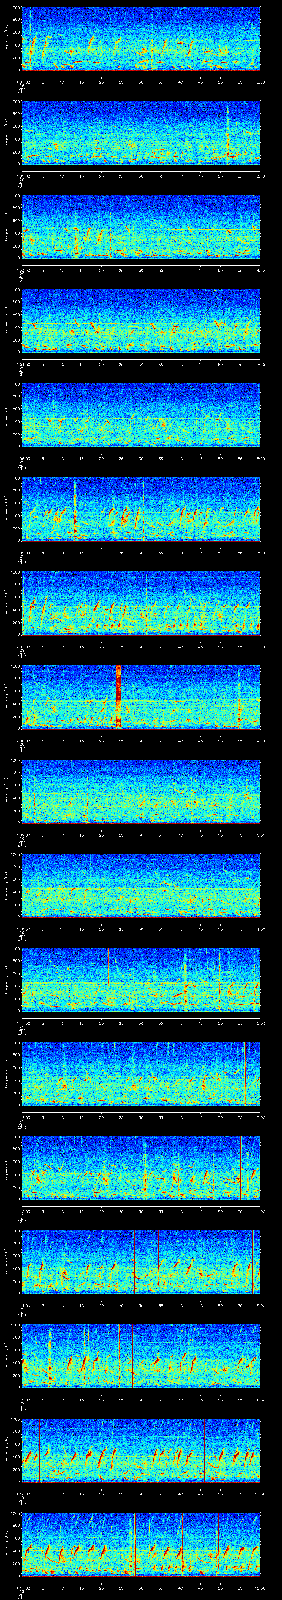Click the 14:08:00 start time label
This screenshot has height=1600, width=282.
[x=22, y=740]
